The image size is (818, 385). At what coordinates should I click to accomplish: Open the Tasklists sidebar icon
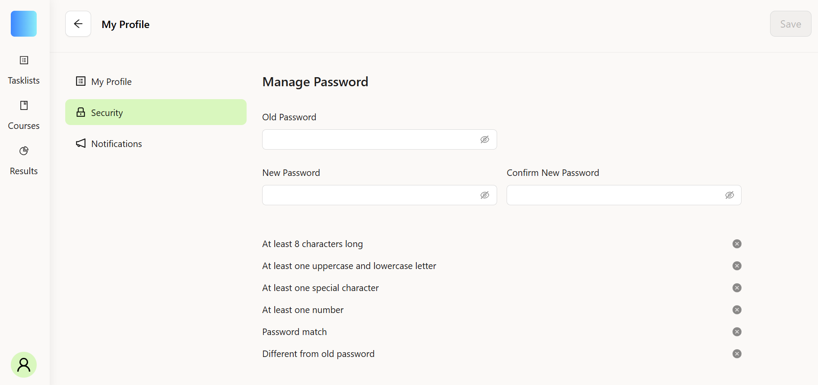(24, 60)
